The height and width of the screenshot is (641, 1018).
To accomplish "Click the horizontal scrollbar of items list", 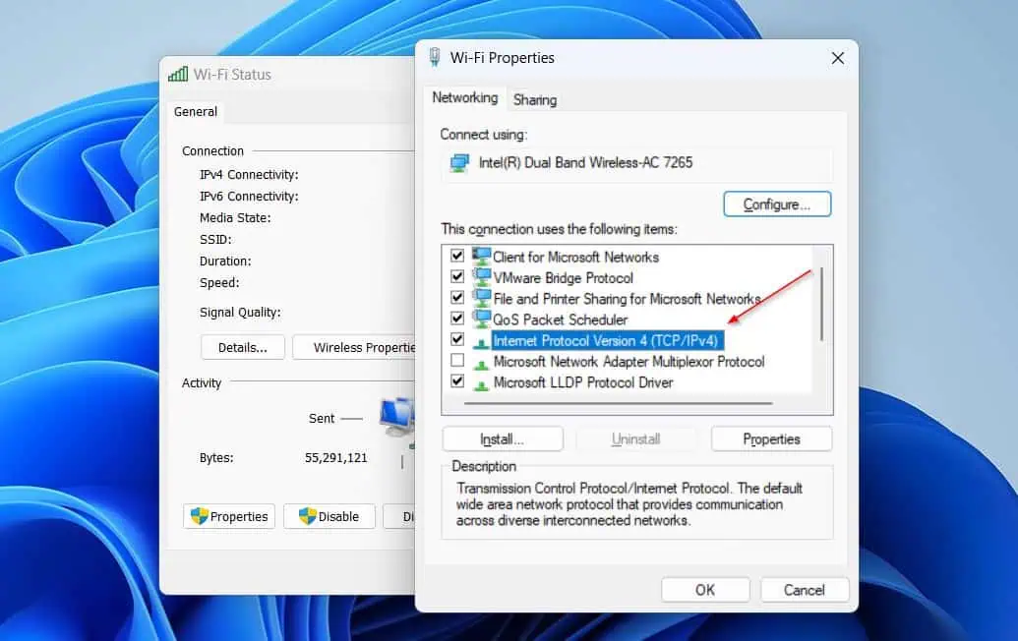I will [x=618, y=403].
